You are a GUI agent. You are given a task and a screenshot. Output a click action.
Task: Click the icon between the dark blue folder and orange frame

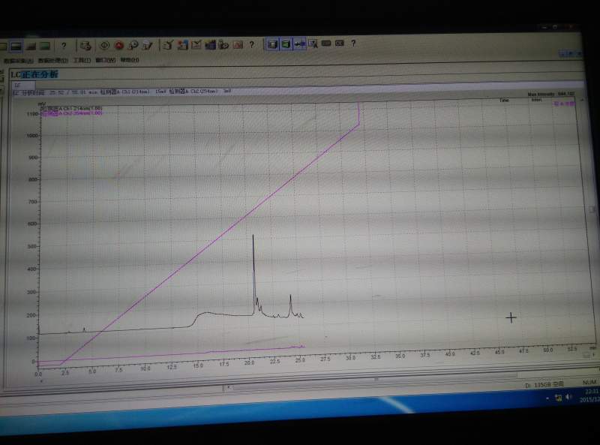(x=223, y=45)
